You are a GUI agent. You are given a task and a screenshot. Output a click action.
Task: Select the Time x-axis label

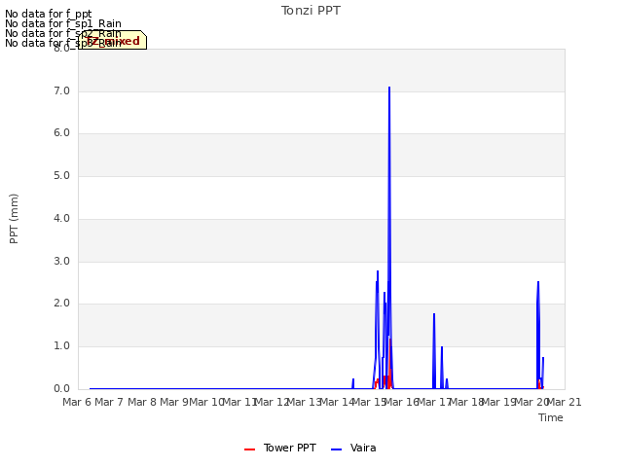point(550,417)
